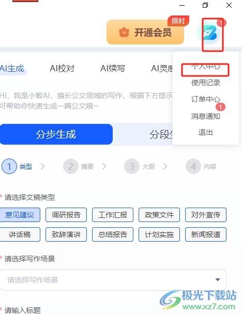Click the step 1 类型 circle

[9, 167]
